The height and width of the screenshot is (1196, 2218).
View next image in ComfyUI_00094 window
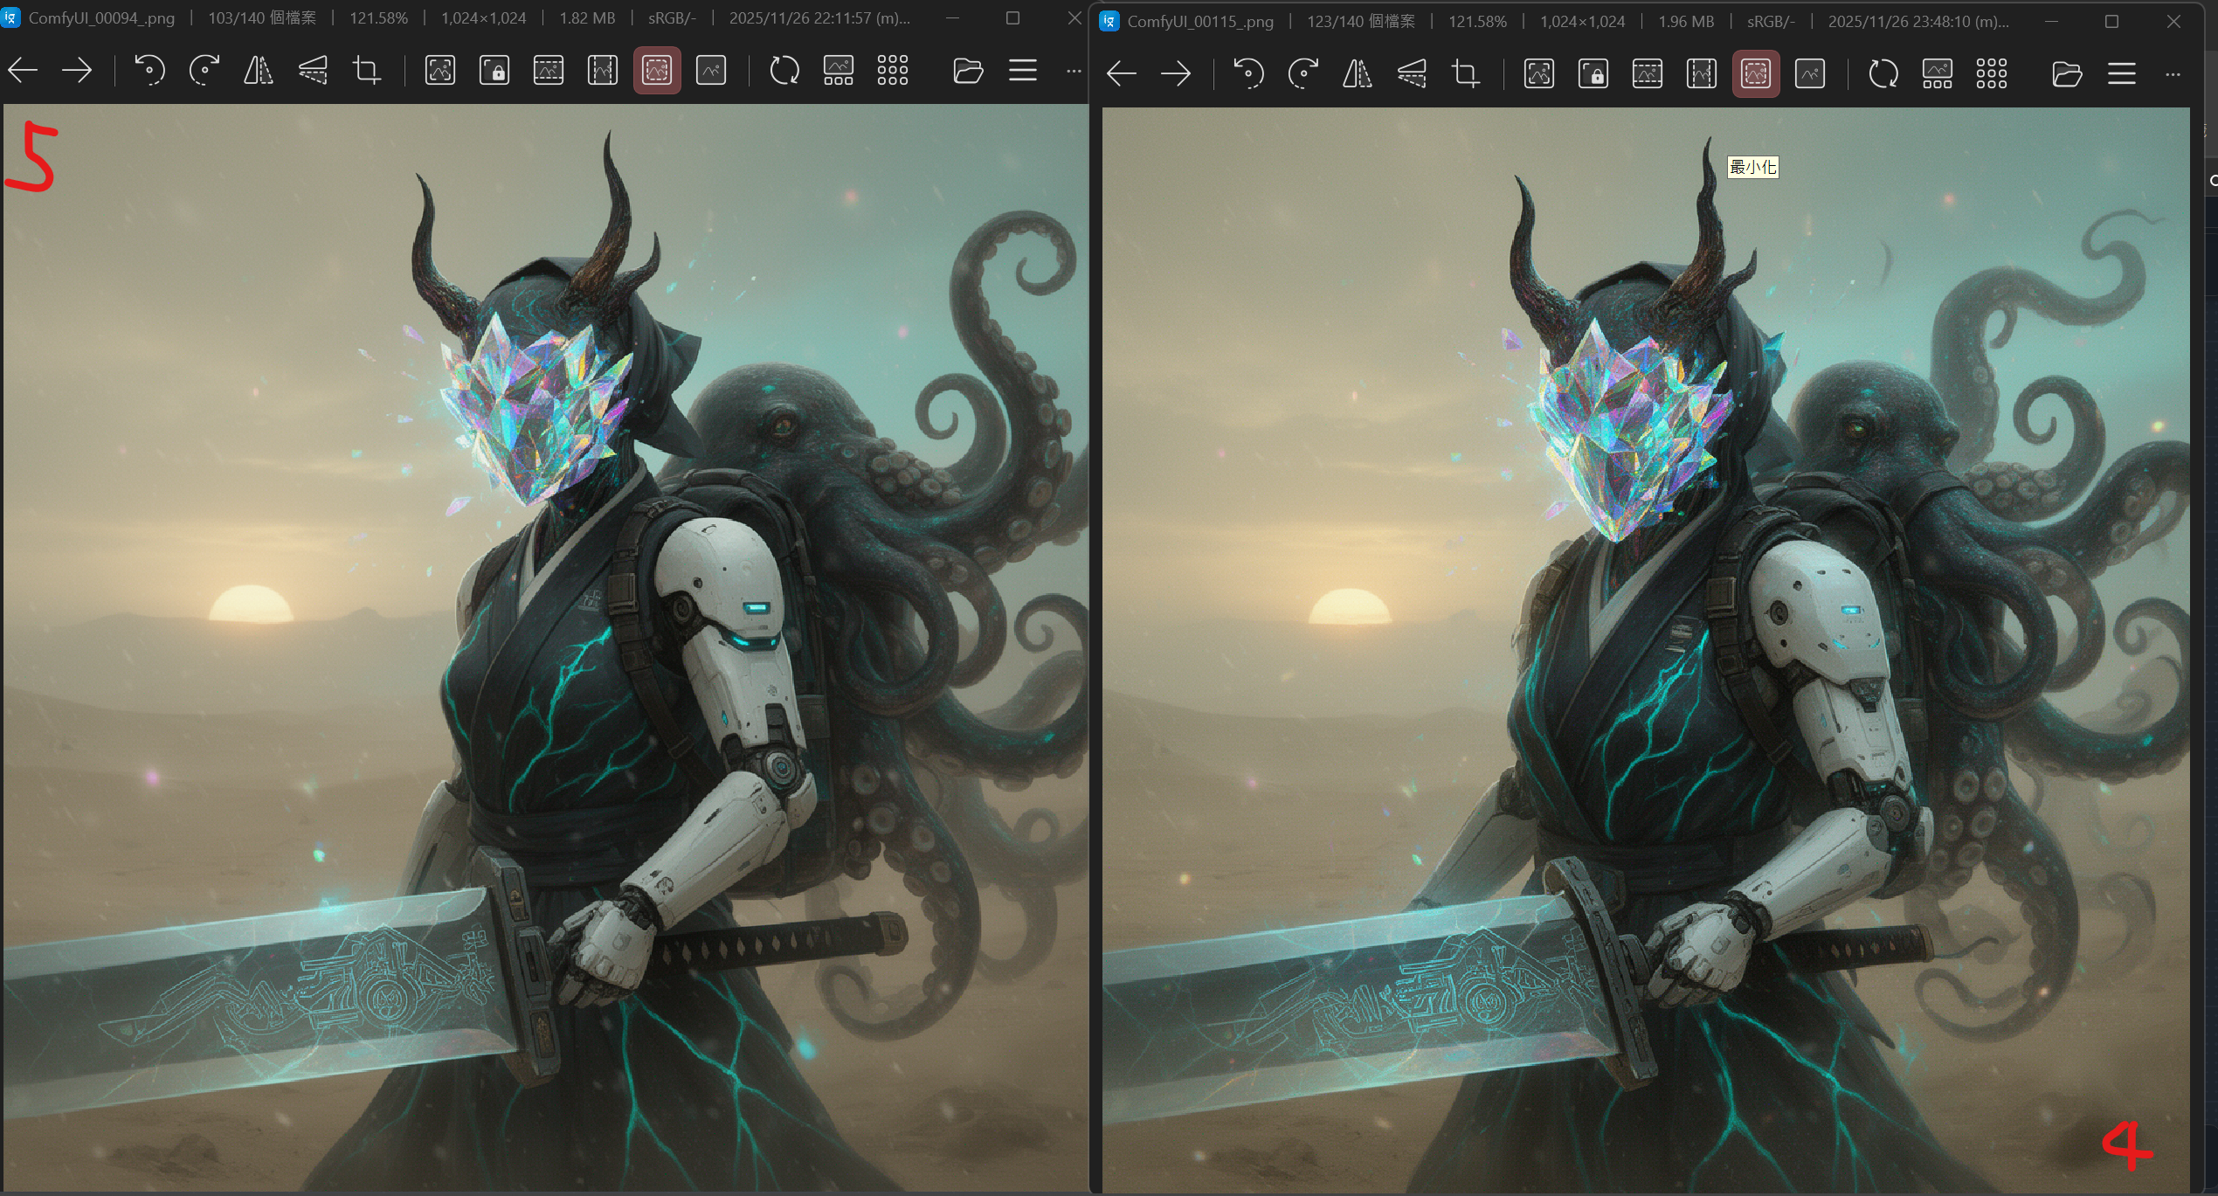pyautogui.click(x=77, y=71)
